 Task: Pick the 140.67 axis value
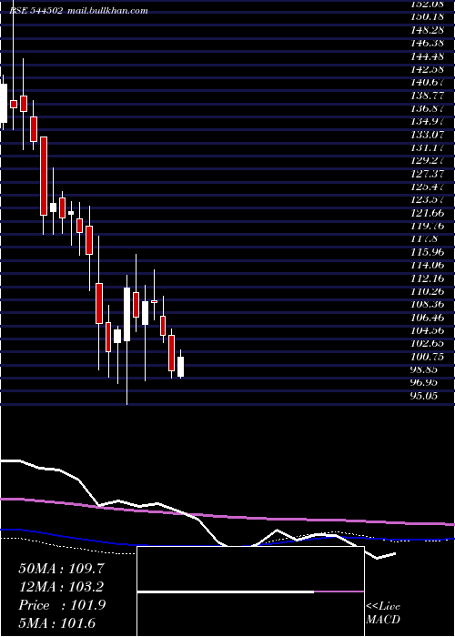(x=426, y=82)
